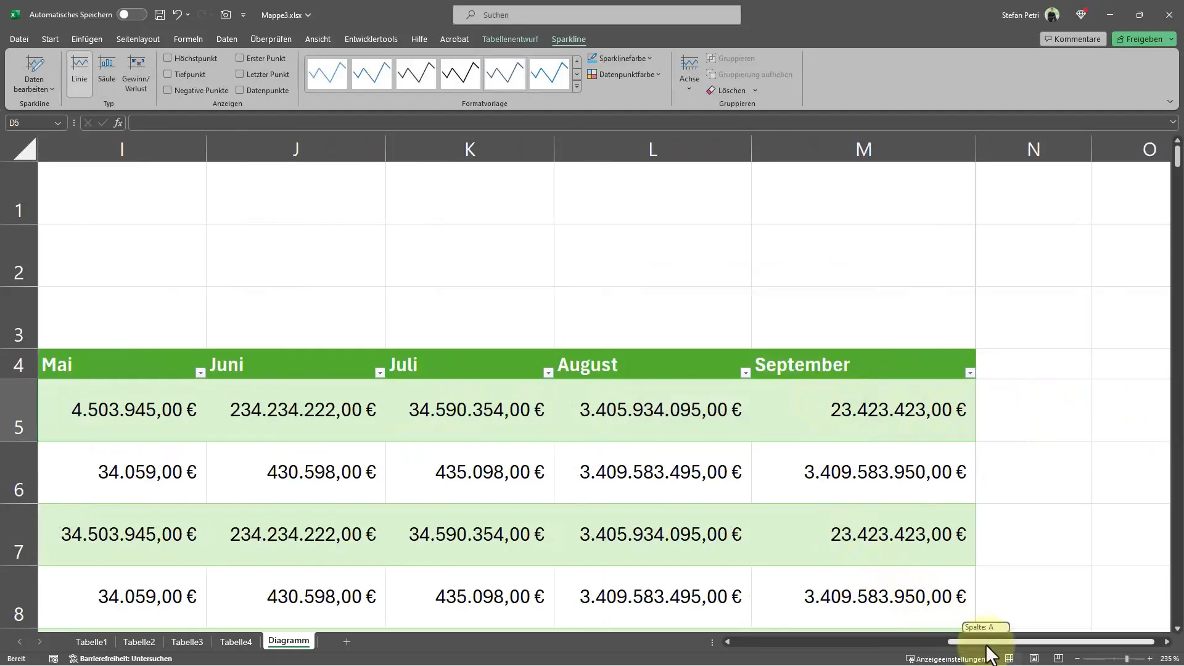Click the zoom slider handle

coord(1127,659)
